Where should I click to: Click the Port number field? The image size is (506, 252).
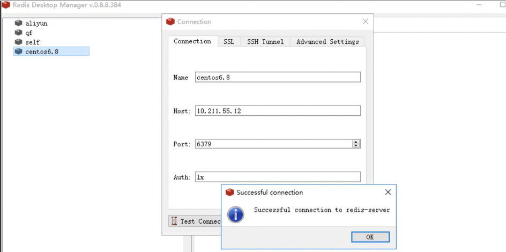coord(274,144)
